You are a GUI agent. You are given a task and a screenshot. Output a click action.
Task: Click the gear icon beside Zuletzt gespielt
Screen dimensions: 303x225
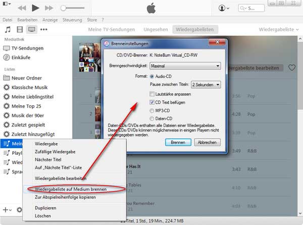(x=7, y=124)
